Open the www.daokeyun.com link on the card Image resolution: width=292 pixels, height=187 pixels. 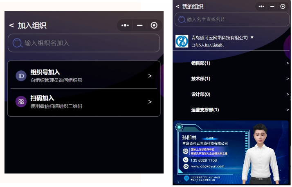(x=207, y=167)
